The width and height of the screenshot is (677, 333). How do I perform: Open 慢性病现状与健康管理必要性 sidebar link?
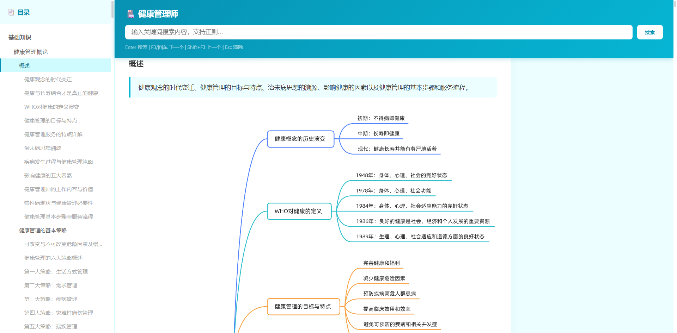point(59,203)
